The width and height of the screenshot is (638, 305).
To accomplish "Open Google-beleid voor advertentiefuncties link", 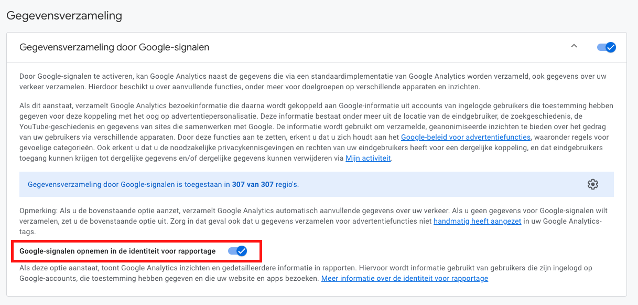I will (466, 137).
